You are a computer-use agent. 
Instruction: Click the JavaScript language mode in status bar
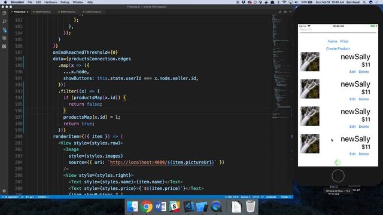coord(271,197)
